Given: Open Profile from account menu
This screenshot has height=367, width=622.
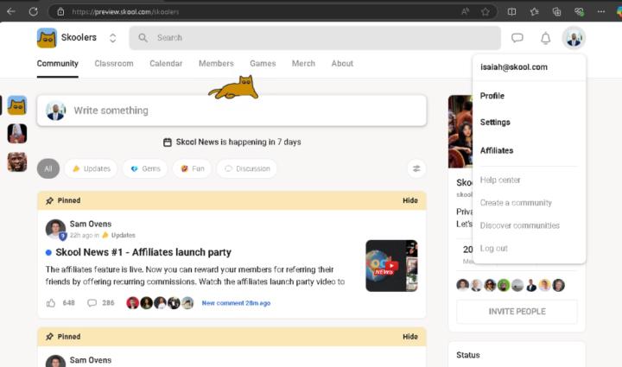Looking at the screenshot, I should pos(492,96).
